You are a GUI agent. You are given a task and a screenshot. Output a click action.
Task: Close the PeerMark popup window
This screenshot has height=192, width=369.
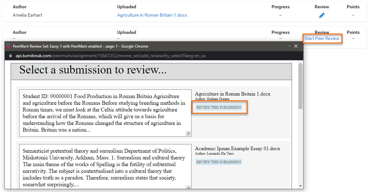coord(296,46)
